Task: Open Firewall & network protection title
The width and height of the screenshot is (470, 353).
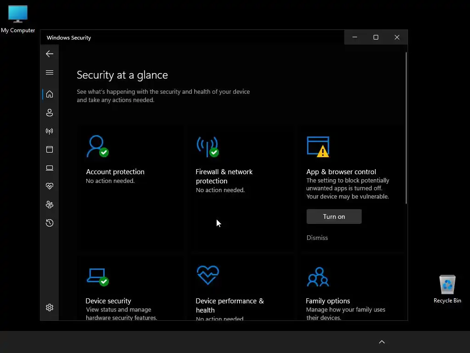Action: pos(224,176)
